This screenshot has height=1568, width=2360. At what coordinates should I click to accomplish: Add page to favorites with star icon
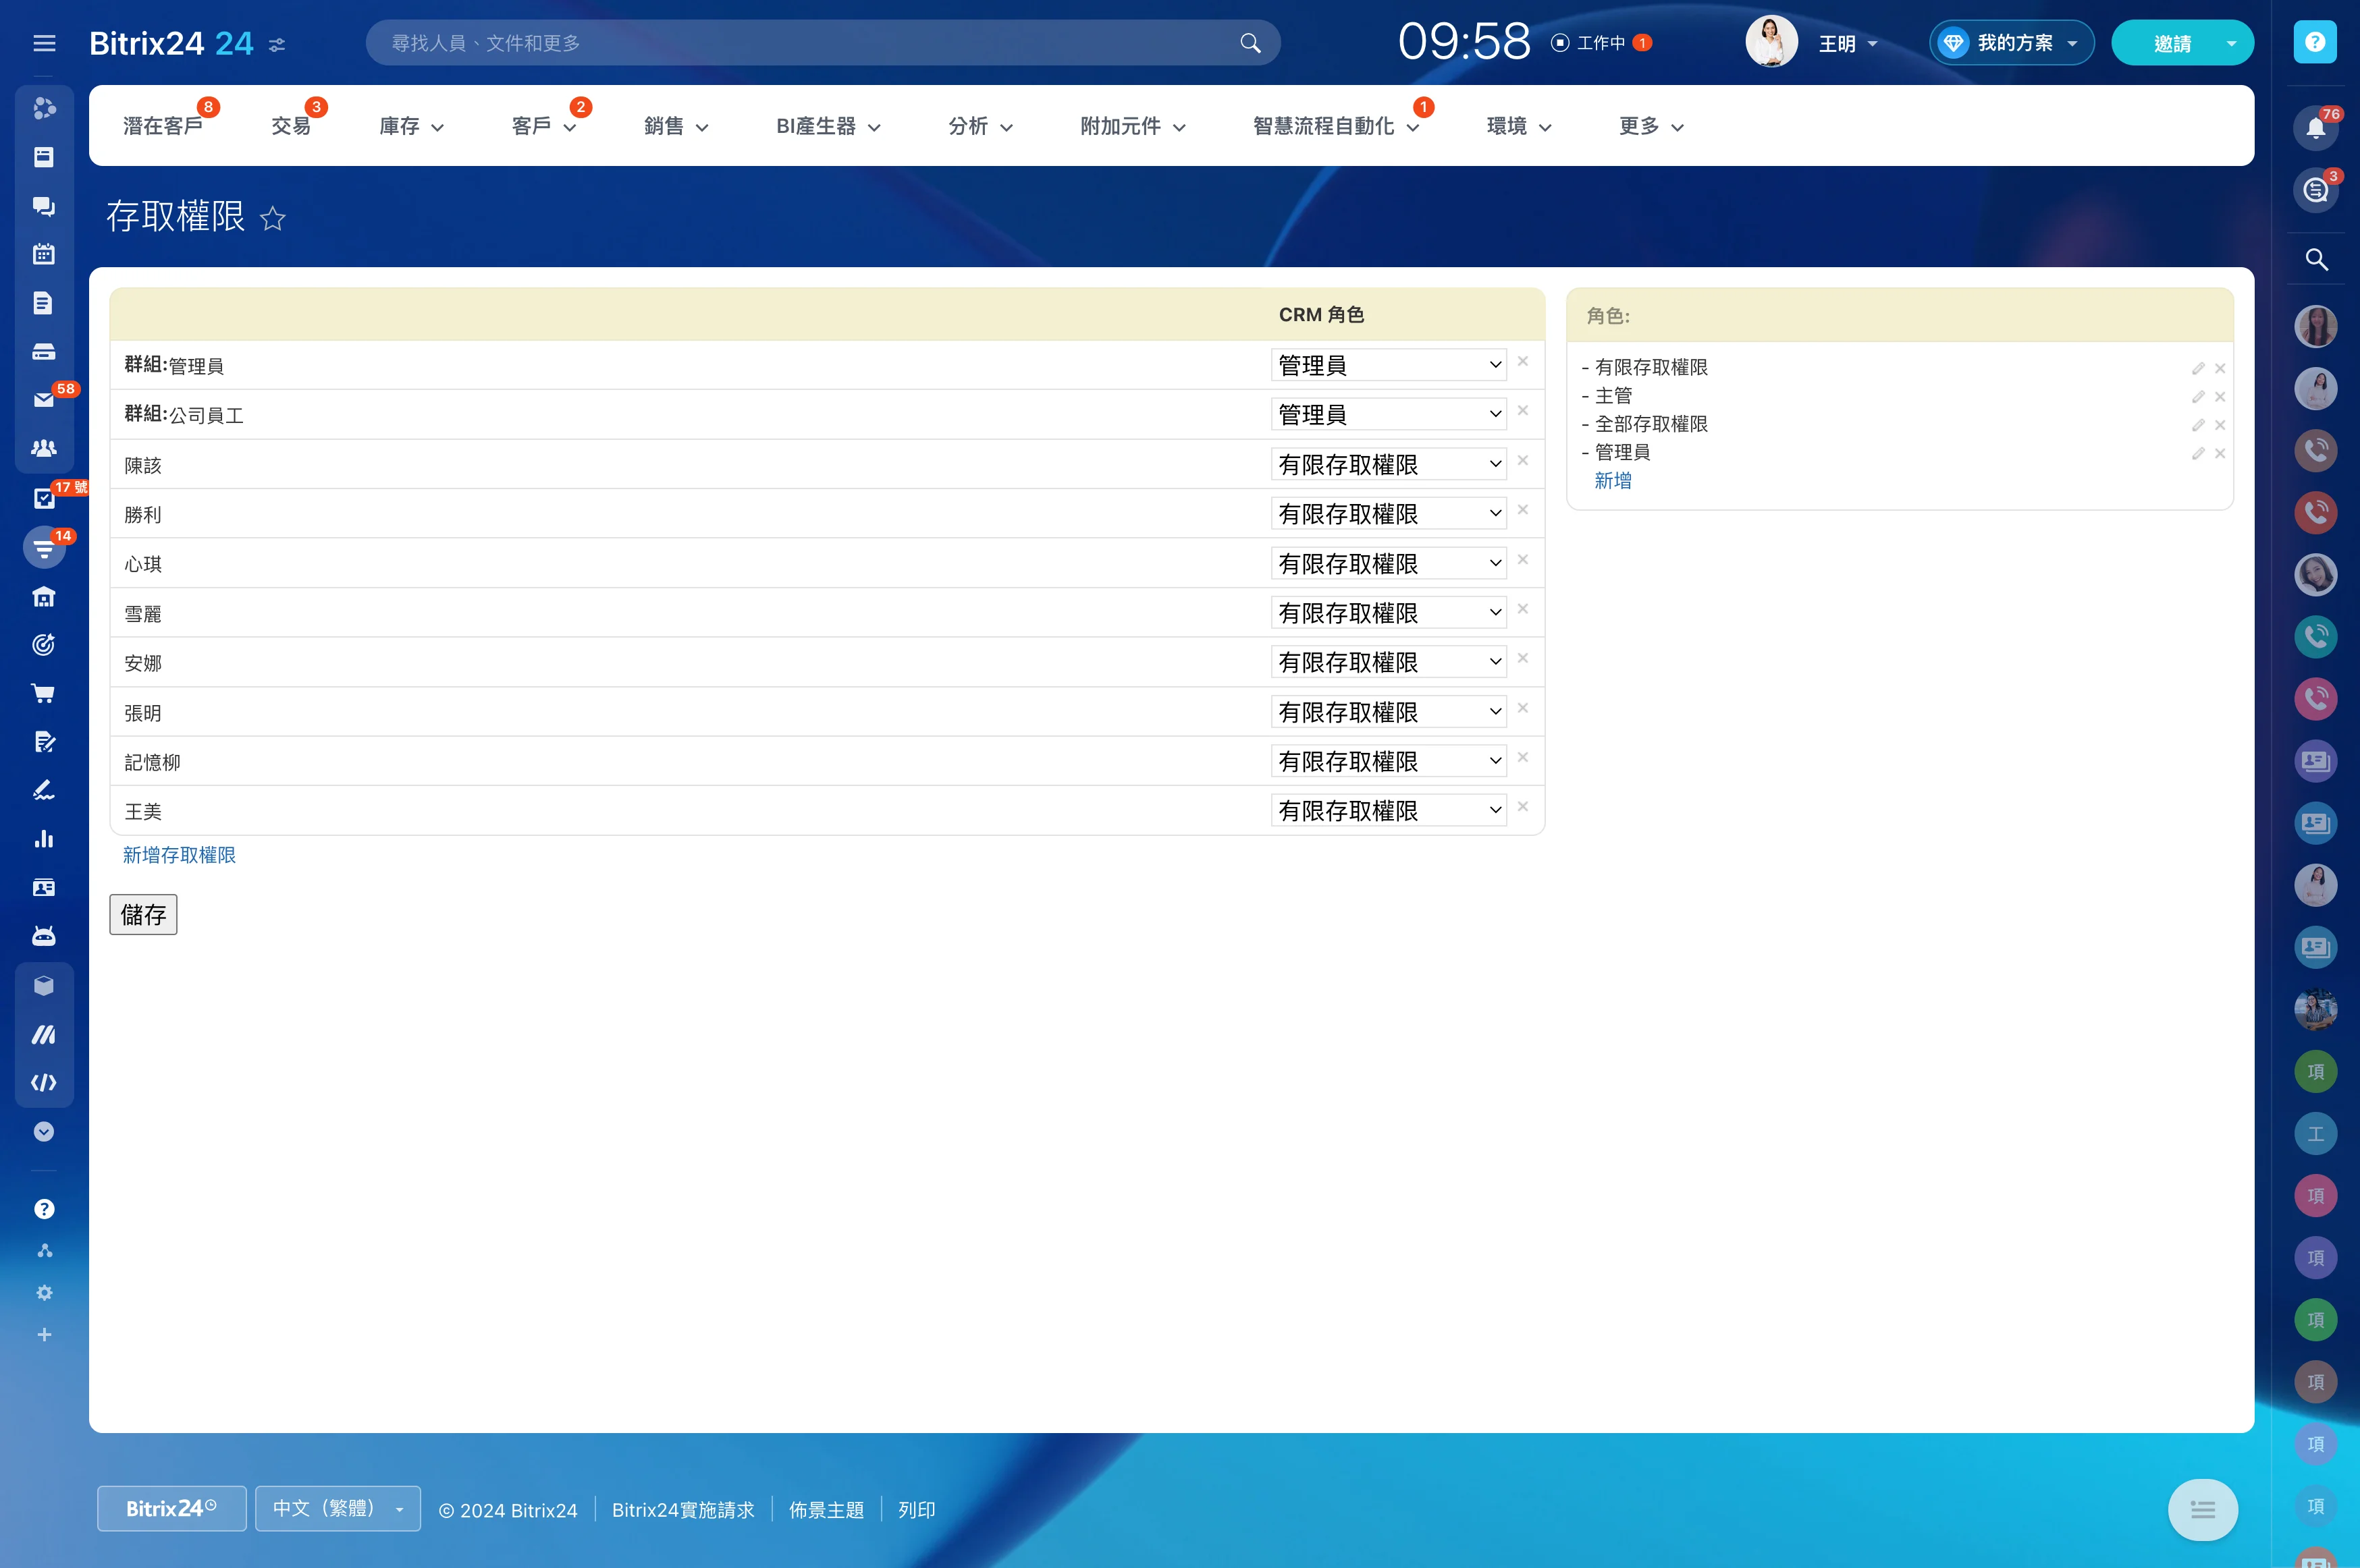(272, 218)
